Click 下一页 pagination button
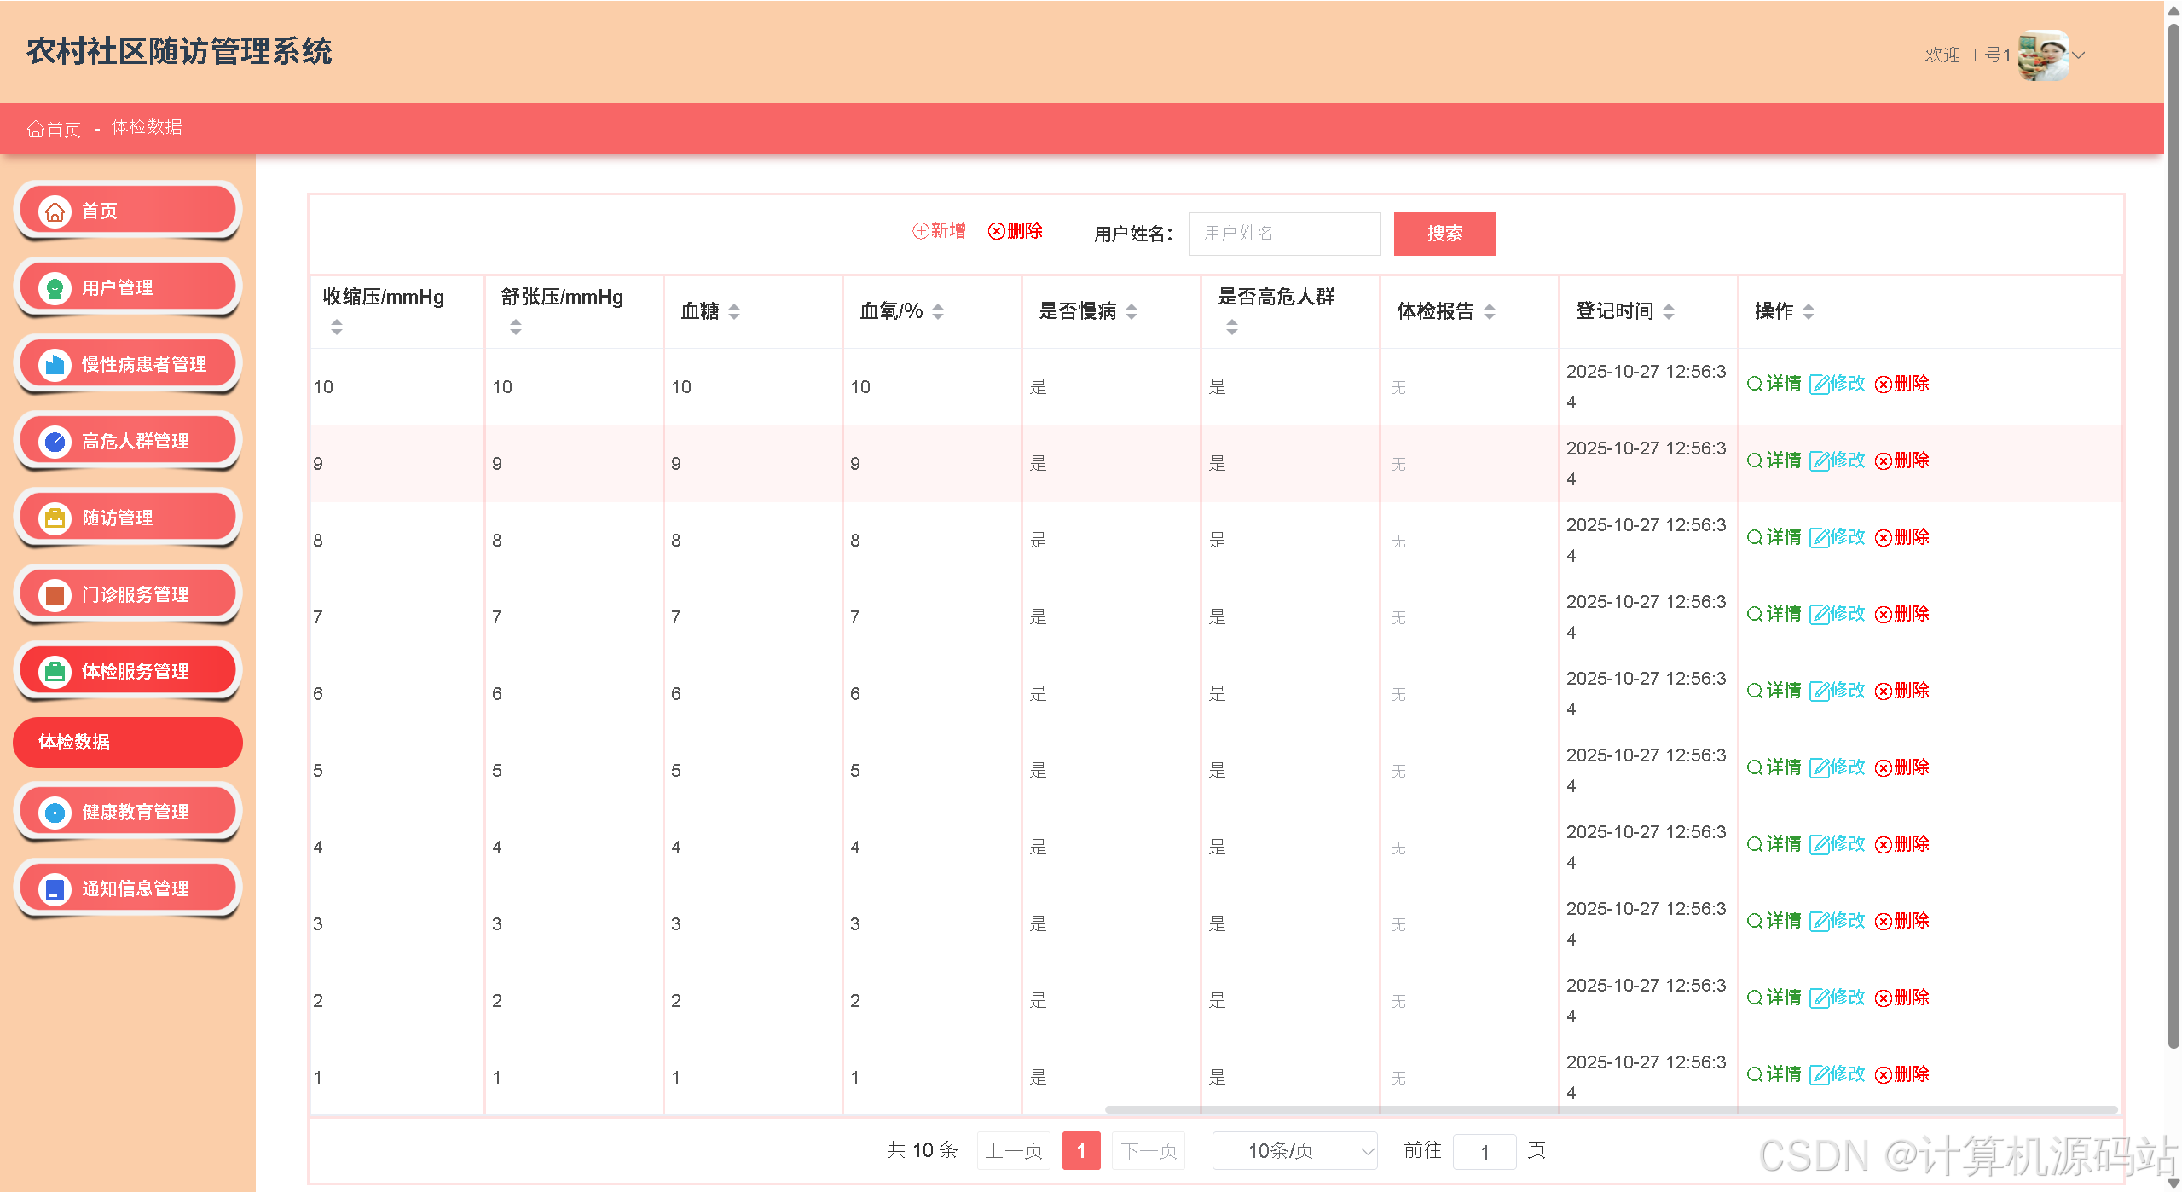The image size is (2182, 1192). [1149, 1151]
